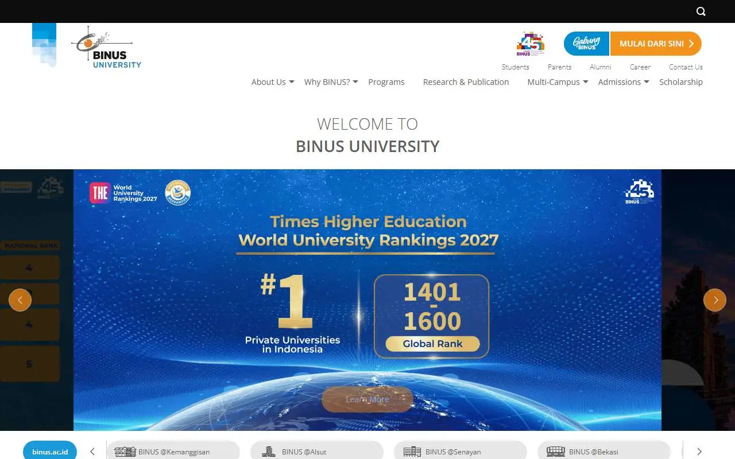Expand the Admissions menu arrow
735x459 pixels.
647,83
